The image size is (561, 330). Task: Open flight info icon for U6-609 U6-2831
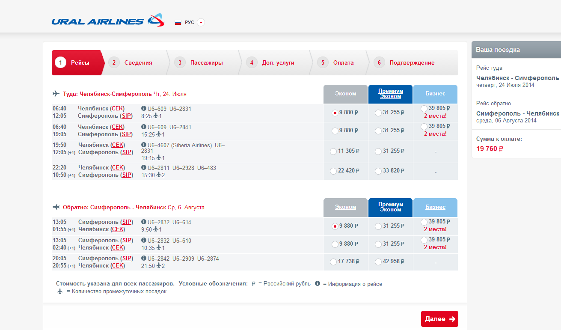(144, 109)
